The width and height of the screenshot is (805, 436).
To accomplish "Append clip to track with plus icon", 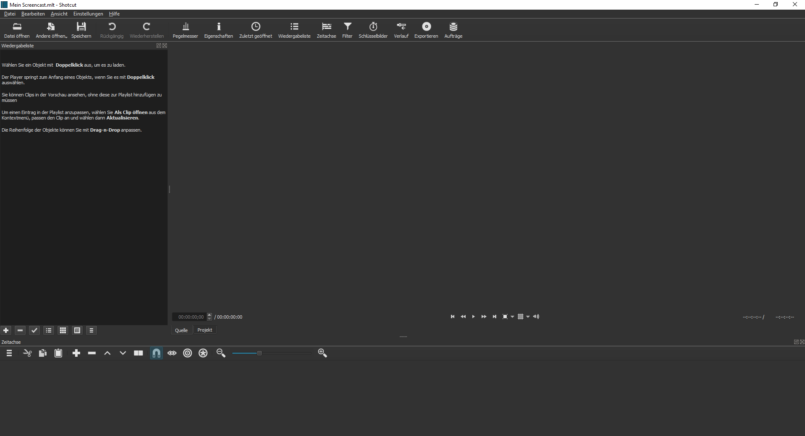I will [76, 353].
